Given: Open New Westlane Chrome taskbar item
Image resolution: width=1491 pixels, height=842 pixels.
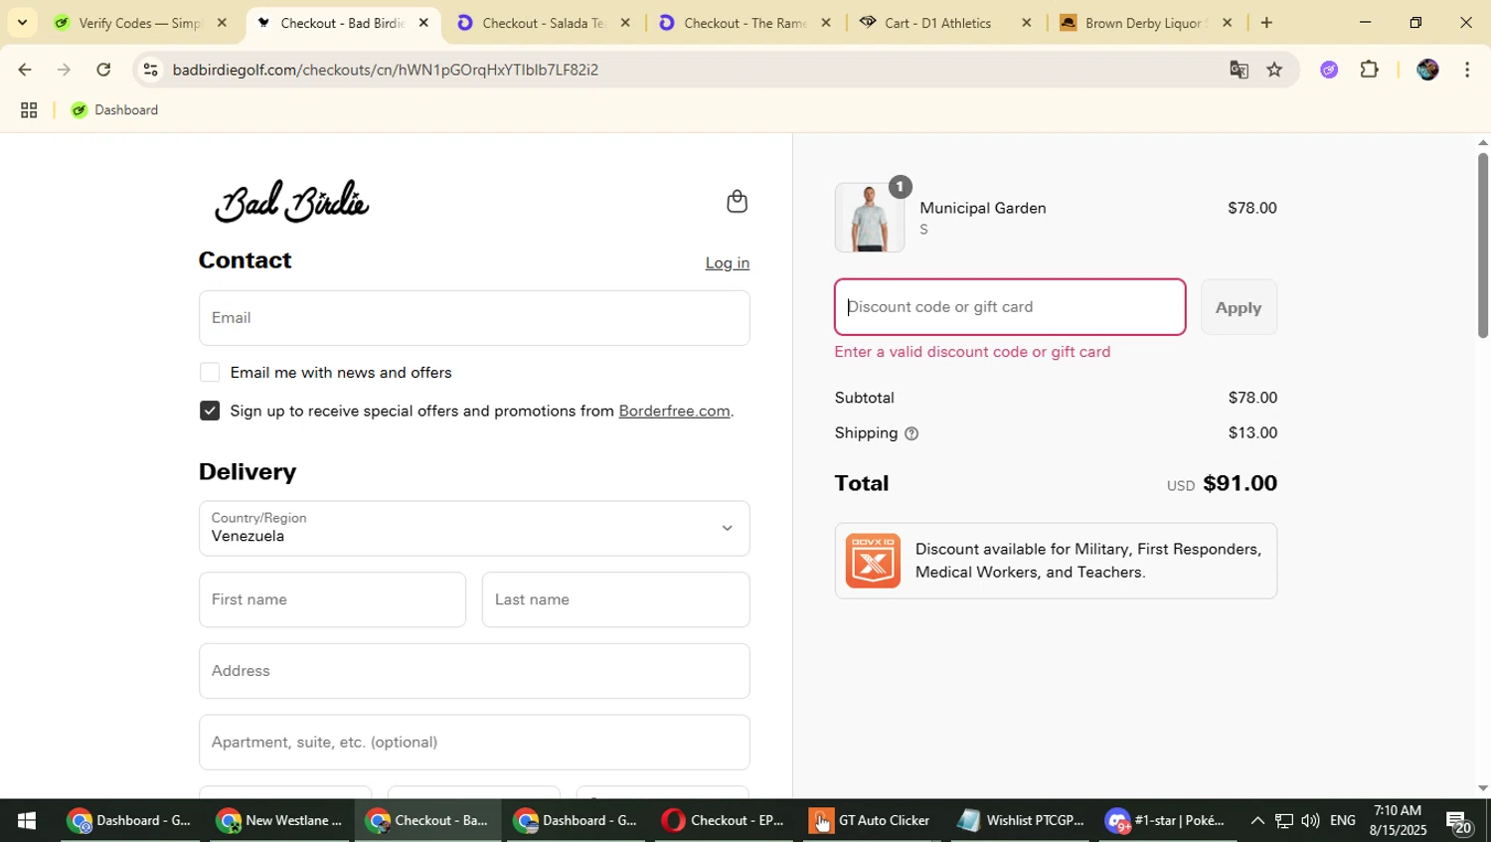Looking at the screenshot, I should pyautogui.click(x=280, y=821).
